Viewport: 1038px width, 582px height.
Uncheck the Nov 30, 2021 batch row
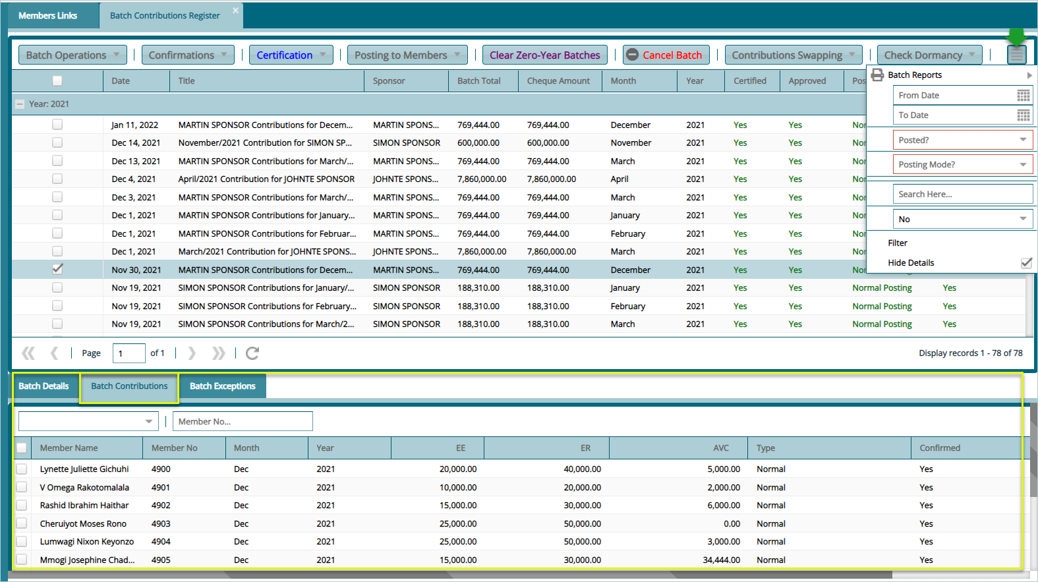point(57,269)
